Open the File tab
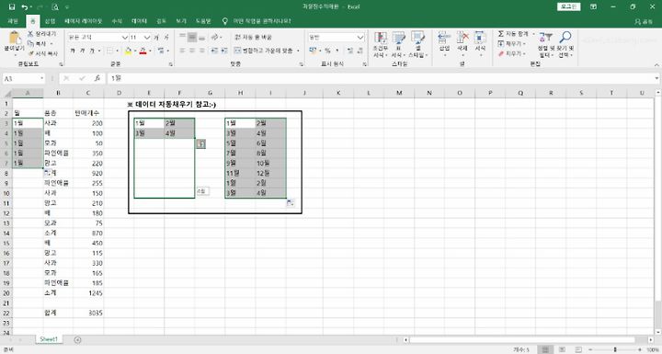Viewport: 662px width, 354px height. pyautogui.click(x=13, y=21)
